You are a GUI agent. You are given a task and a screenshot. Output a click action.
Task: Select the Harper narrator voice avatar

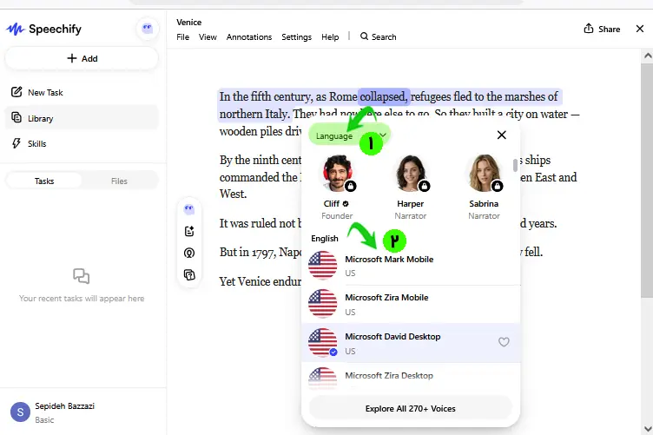pos(411,173)
